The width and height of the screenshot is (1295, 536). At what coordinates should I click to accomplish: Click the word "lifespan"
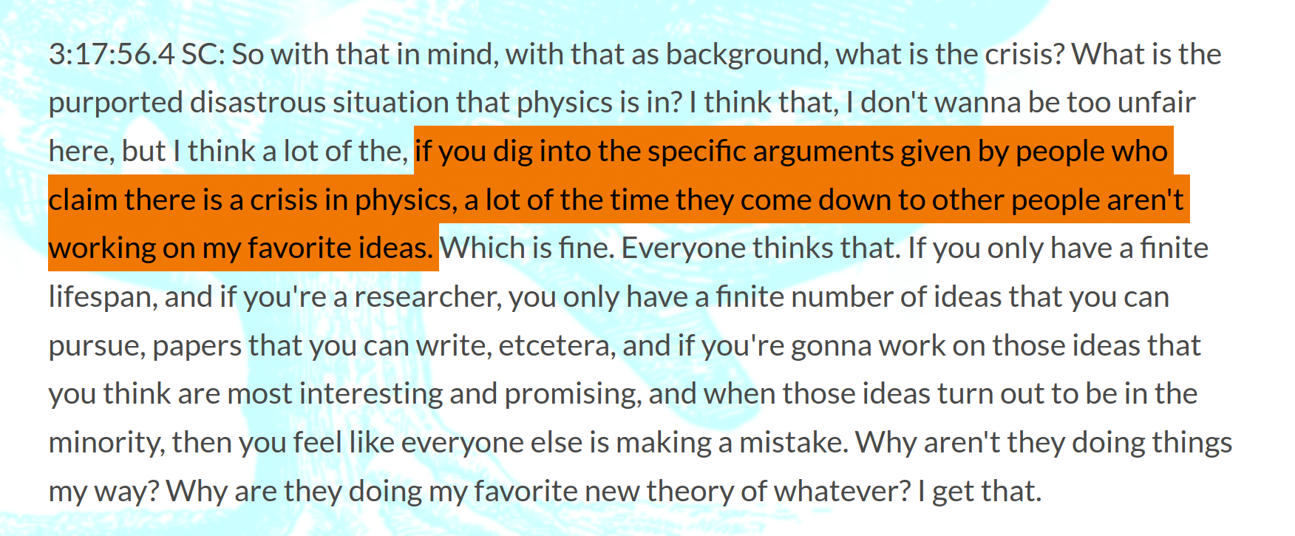click(102, 297)
